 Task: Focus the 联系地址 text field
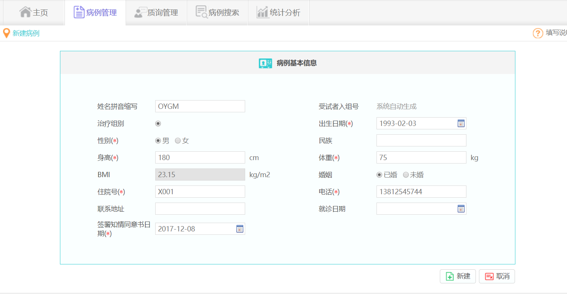point(200,209)
